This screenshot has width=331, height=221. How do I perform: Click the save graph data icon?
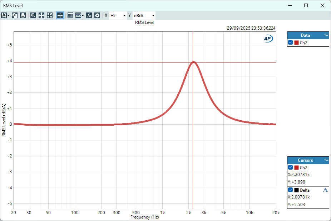tap(4, 15)
